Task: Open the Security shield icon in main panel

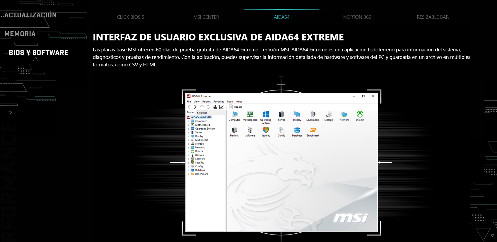Action: 266,130
